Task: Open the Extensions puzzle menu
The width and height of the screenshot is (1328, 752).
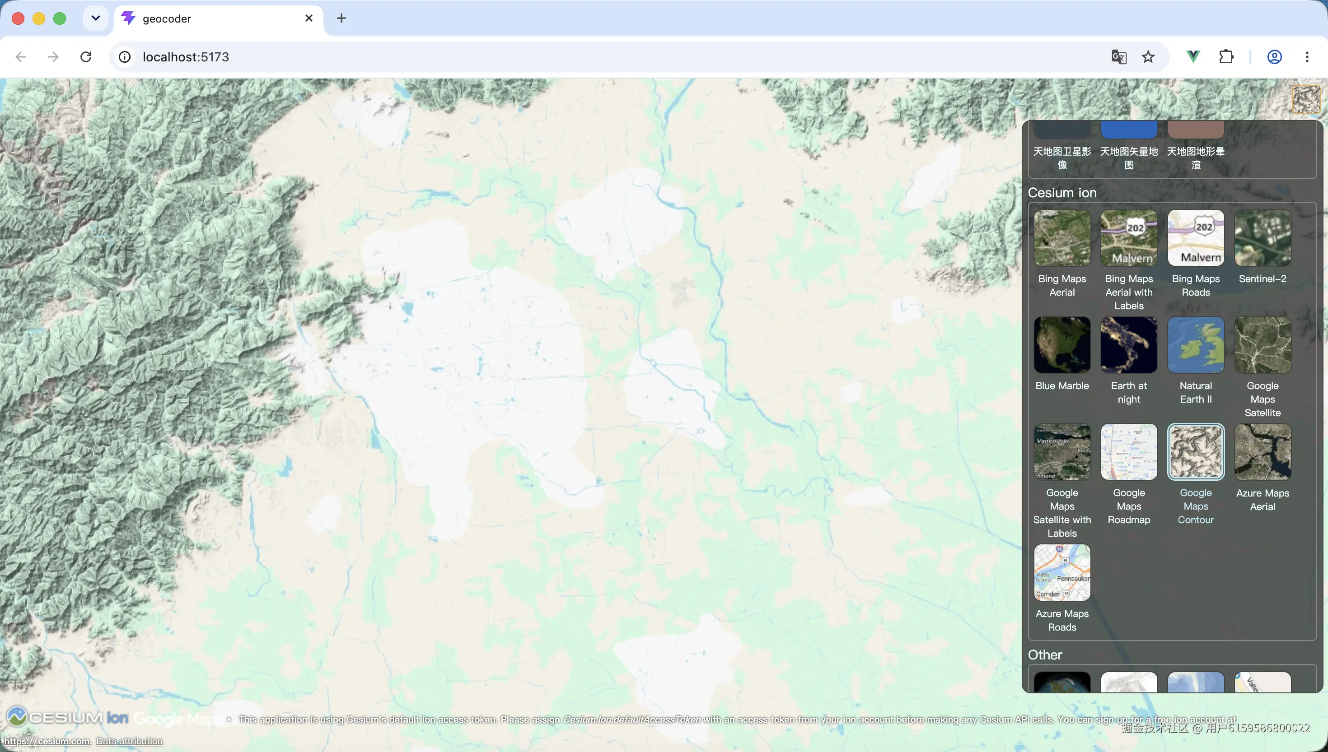Action: (x=1226, y=57)
